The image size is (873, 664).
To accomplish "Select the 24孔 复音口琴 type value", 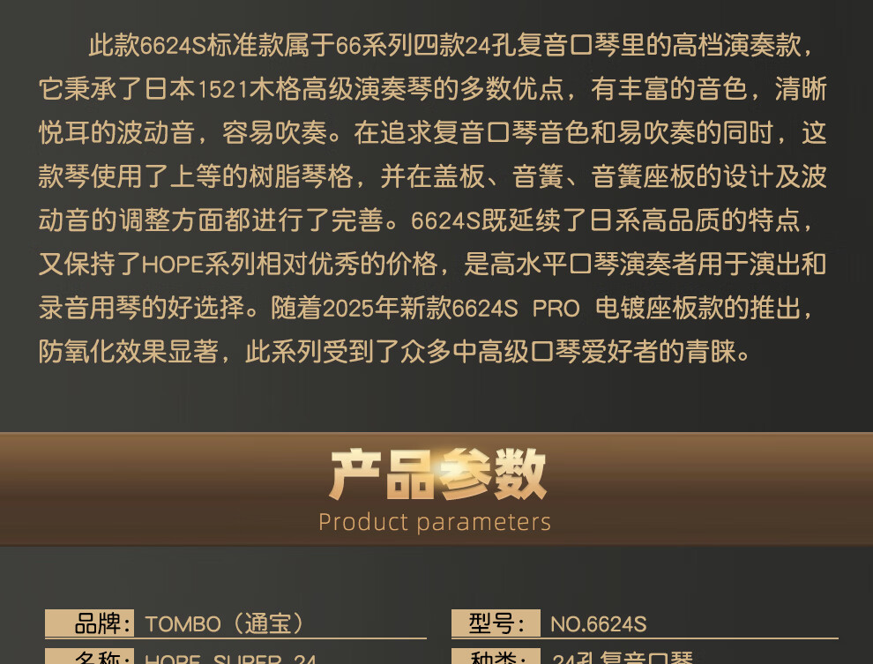I will [x=623, y=658].
